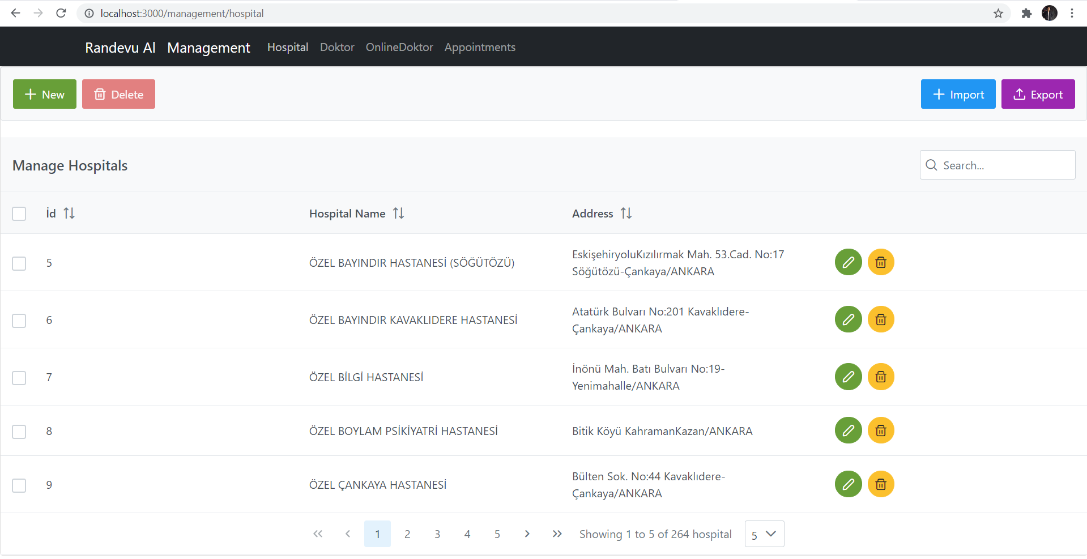Go to next page with right chevron
Viewport: 1087px width, 559px height.
pos(527,534)
